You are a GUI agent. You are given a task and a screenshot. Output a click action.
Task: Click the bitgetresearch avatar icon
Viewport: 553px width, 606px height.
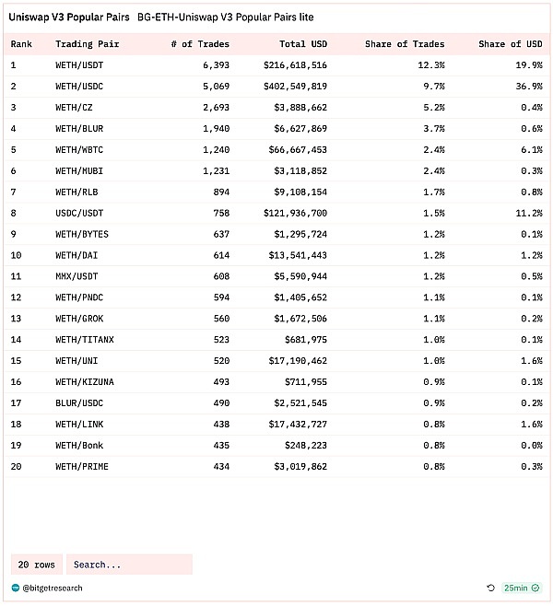[16, 587]
